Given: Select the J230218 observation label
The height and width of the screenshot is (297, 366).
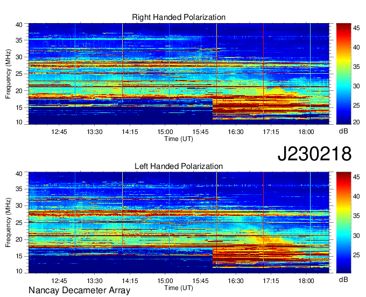Looking at the screenshot, I should coord(314,153).
